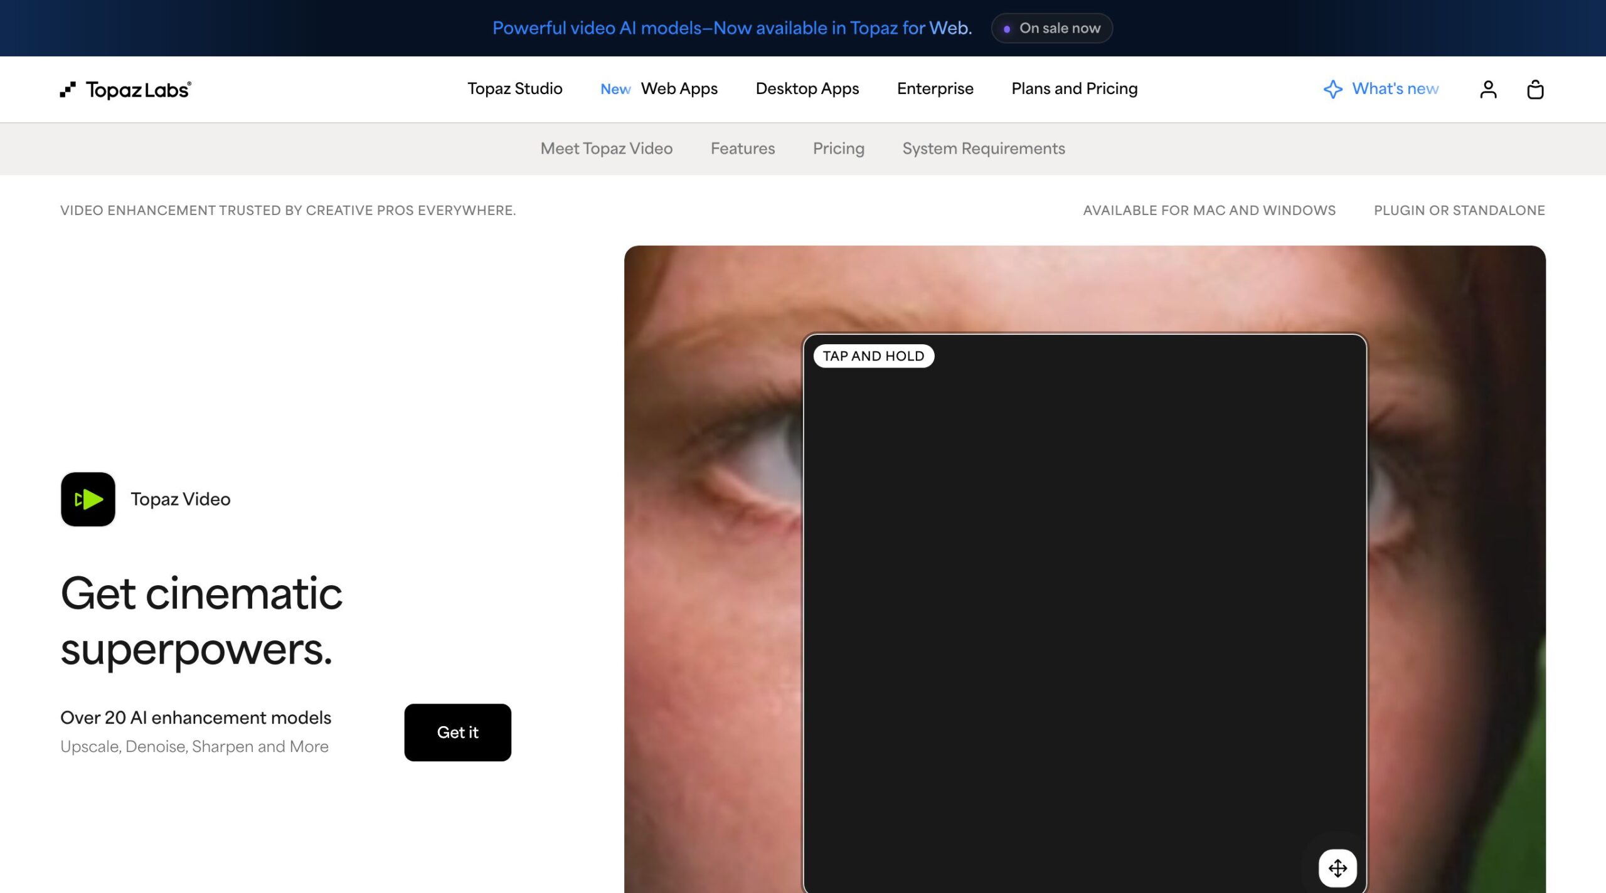Image resolution: width=1606 pixels, height=893 pixels.
Task: Click the move arrows handle on preview
Action: click(x=1337, y=868)
